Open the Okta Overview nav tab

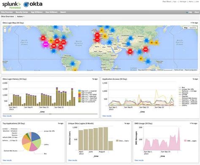(7, 12)
